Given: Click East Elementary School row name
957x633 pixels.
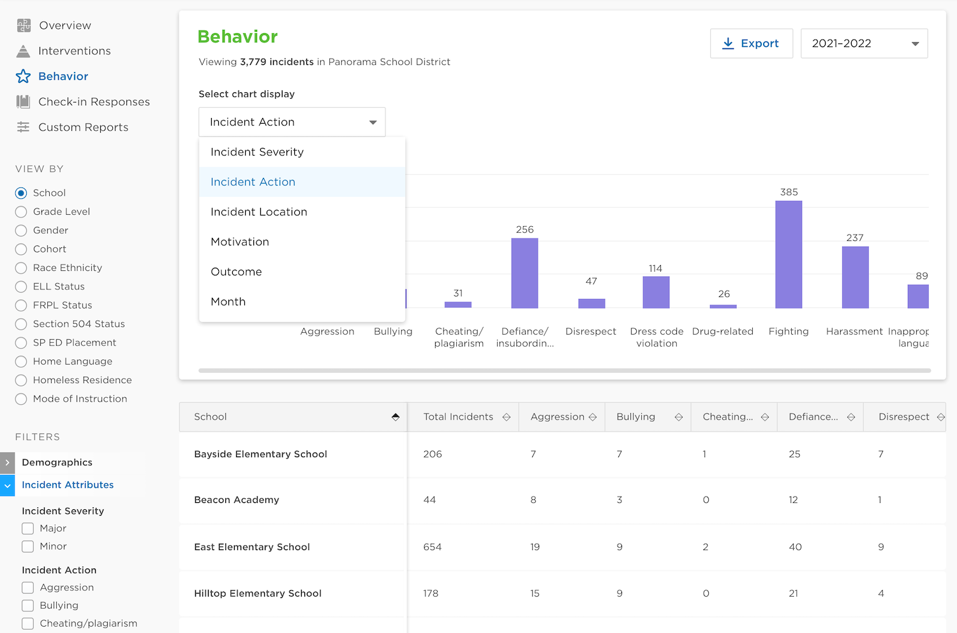Looking at the screenshot, I should pos(252,547).
